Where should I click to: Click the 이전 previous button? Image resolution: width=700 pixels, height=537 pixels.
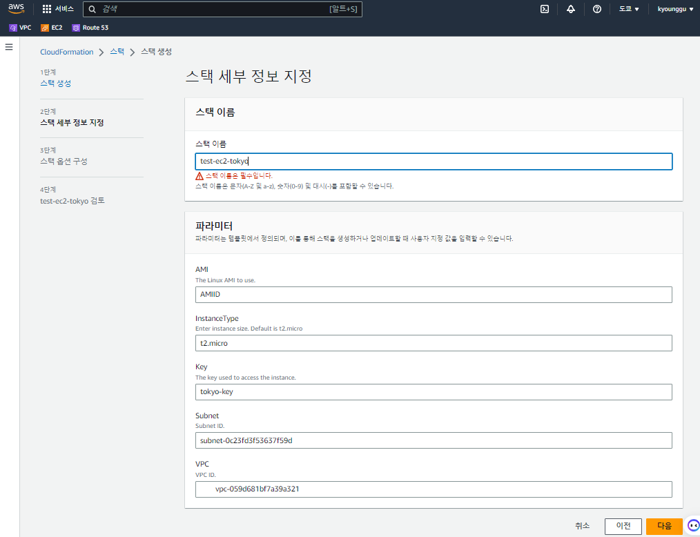pyautogui.click(x=623, y=526)
